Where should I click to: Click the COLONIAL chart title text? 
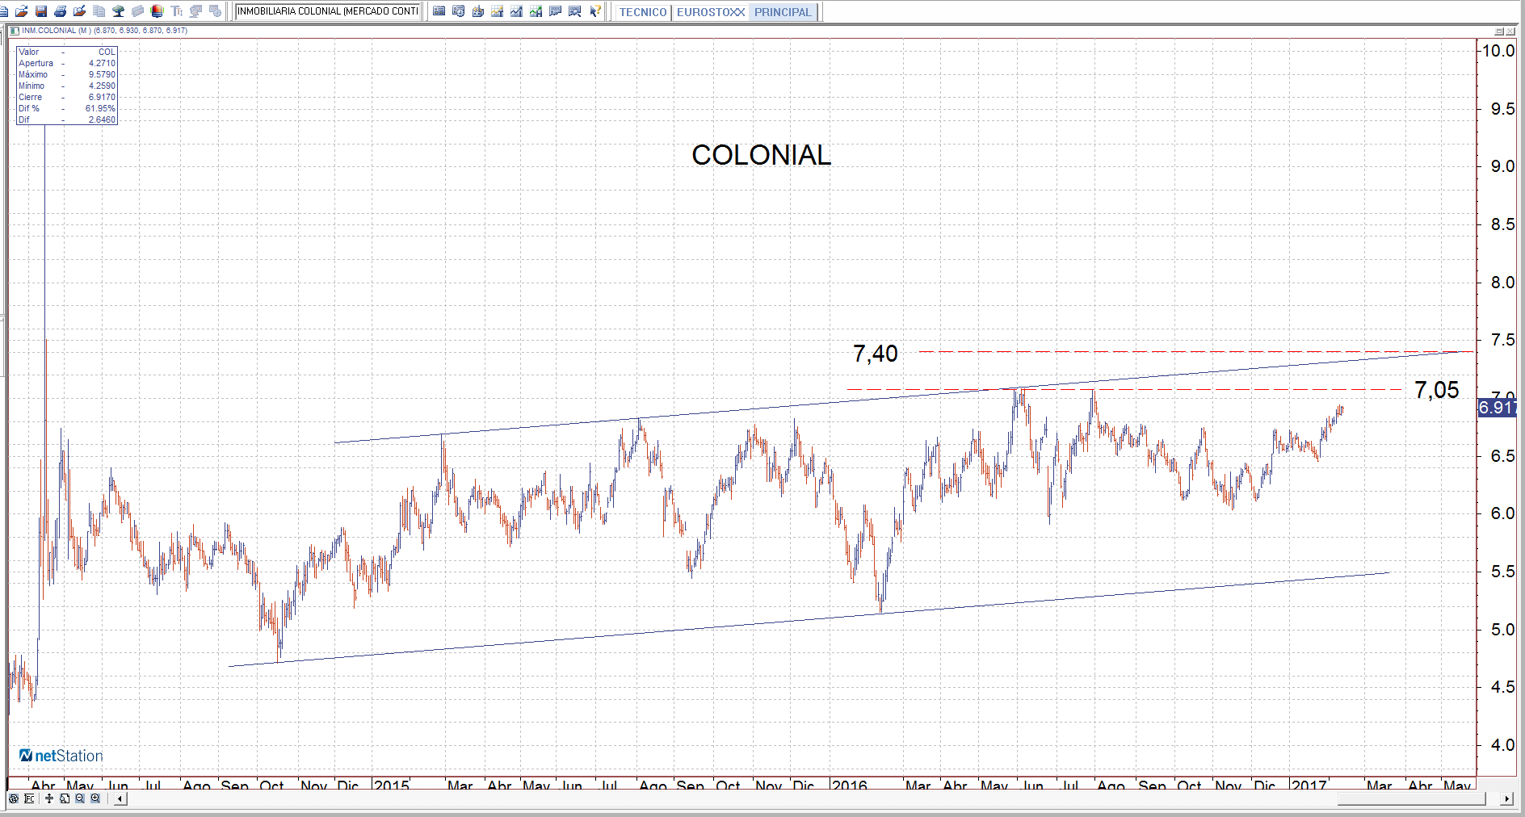pos(761,155)
